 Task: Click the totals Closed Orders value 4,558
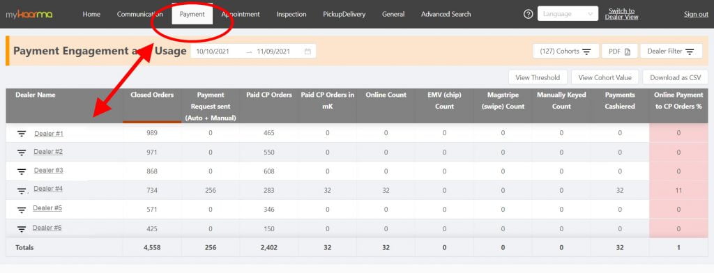pos(152,247)
